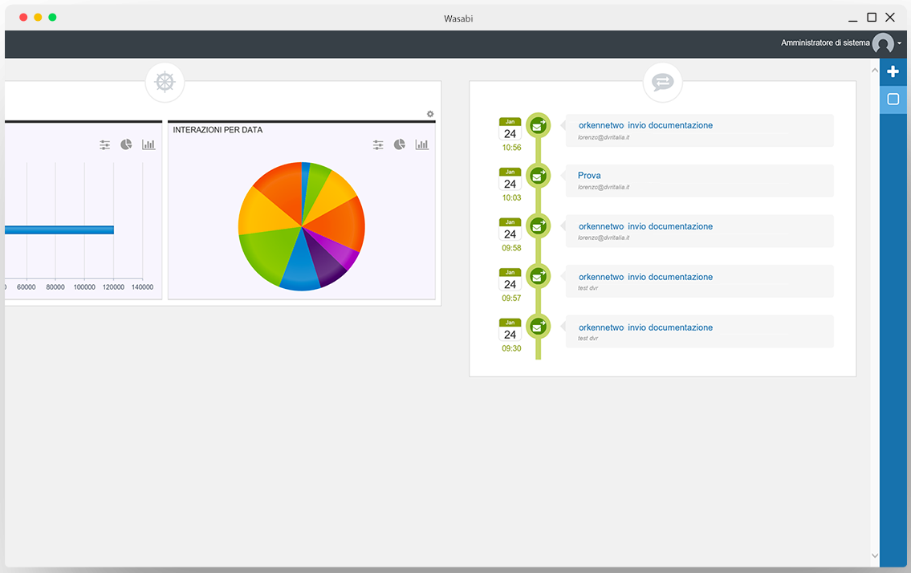The image size is (911, 573).
Task: Click the INTERAZIONI PER DATA widget title
Action: 218,130
